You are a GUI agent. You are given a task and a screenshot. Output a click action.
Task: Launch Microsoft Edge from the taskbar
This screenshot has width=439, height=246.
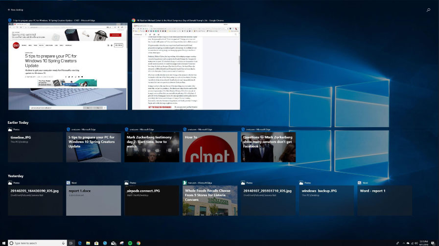79,243
